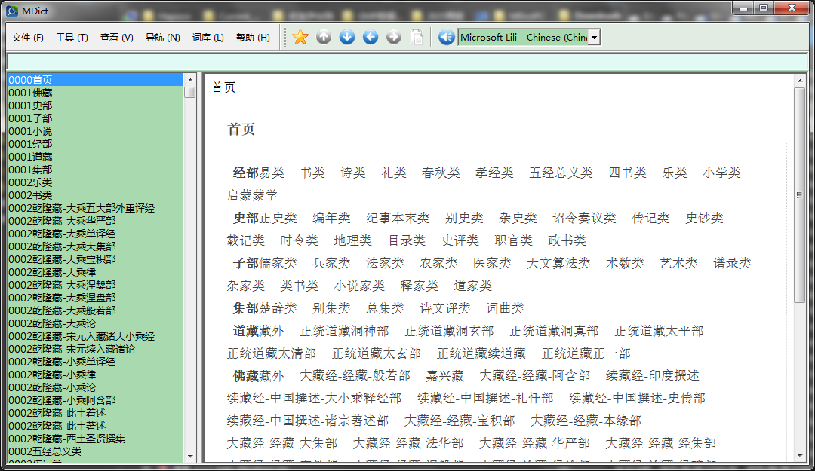Image resolution: width=815 pixels, height=471 pixels.
Task: Open the 大藏经-经藏-经集部 link
Action: [660, 443]
